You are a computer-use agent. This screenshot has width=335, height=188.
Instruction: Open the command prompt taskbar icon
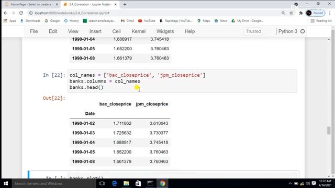pyautogui.click(x=150, y=183)
